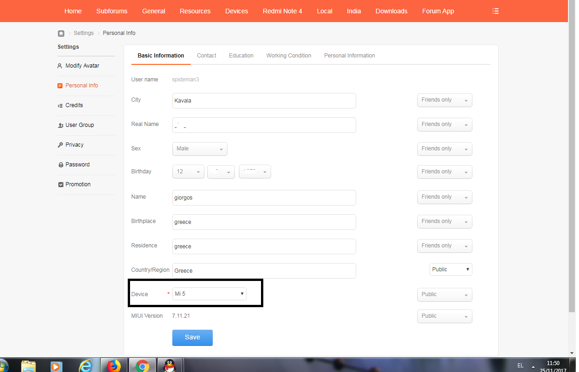
Task: Open QQ penguin app from the taskbar
Action: tap(170, 366)
